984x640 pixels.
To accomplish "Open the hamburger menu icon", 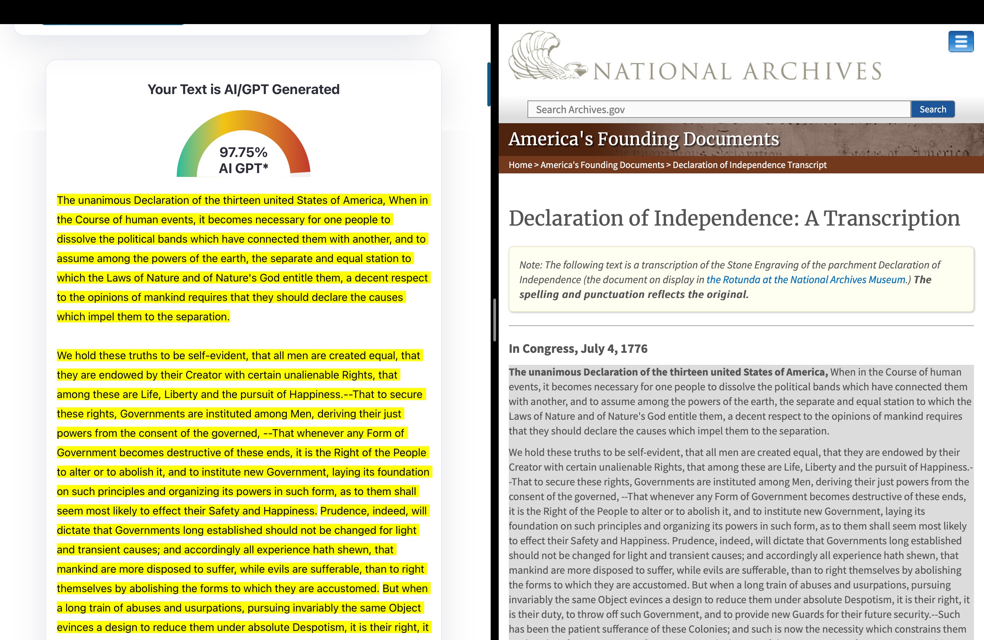I will click(961, 42).
